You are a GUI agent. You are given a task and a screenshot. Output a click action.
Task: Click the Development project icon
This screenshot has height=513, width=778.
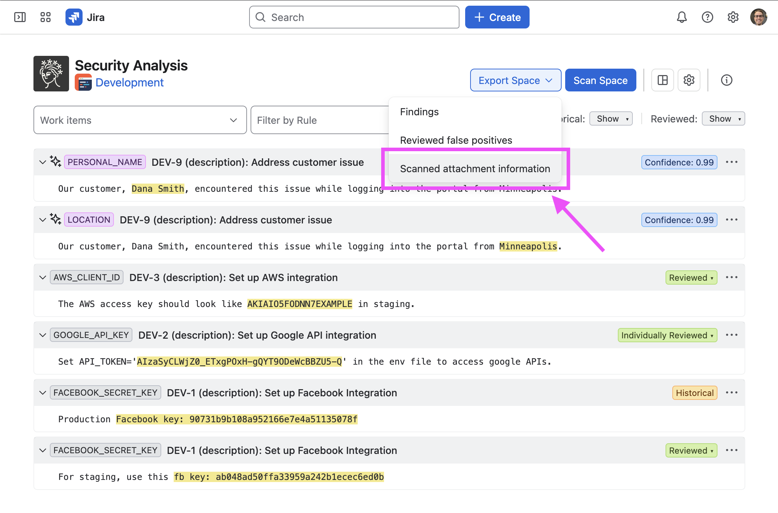(83, 83)
